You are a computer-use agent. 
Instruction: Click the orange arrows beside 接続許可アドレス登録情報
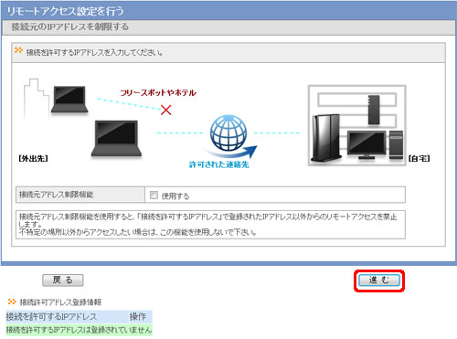[x=12, y=302]
